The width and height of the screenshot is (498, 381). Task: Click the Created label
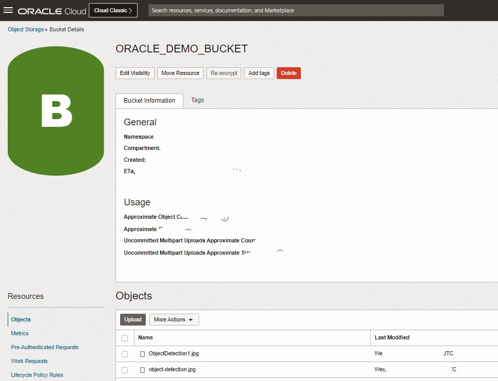[135, 160]
